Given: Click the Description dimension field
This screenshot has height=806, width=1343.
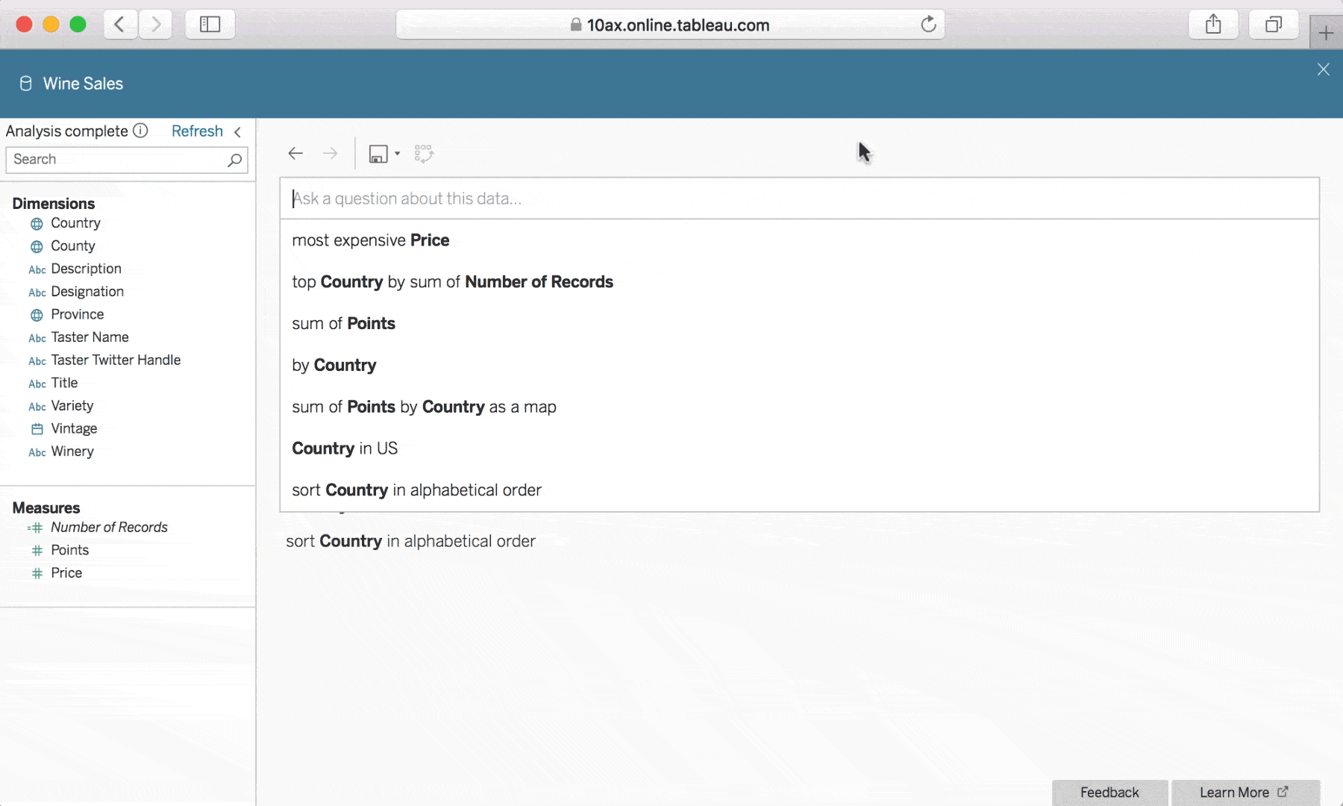Looking at the screenshot, I should [86, 269].
